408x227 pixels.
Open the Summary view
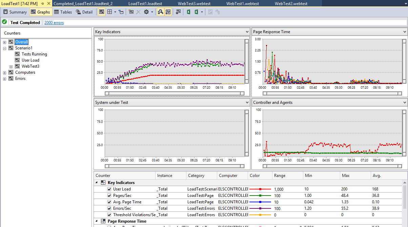click(x=15, y=12)
